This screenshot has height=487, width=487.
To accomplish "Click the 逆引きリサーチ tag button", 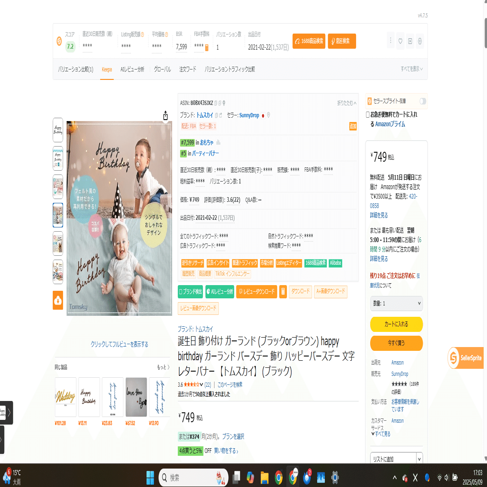I will [192, 263].
